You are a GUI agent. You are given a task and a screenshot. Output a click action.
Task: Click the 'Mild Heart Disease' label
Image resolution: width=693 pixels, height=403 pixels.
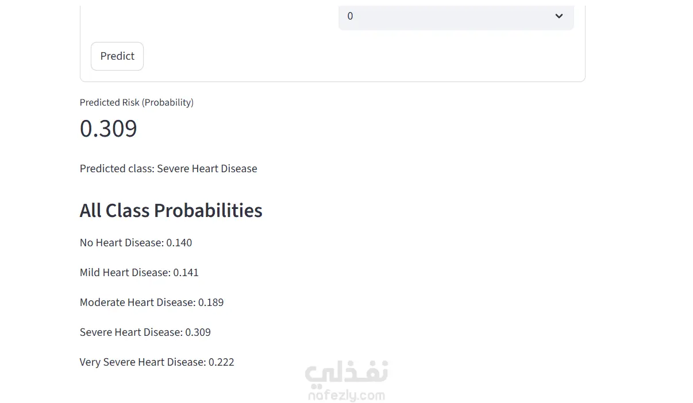pyautogui.click(x=125, y=273)
